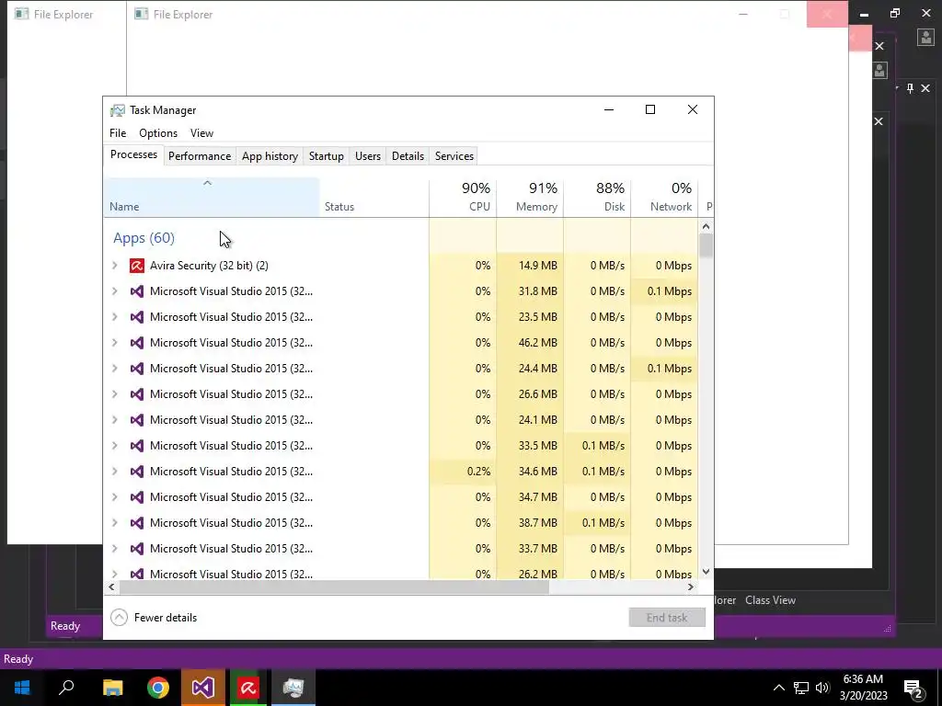Open File Explorer from the taskbar
The width and height of the screenshot is (942, 706).
click(112, 688)
